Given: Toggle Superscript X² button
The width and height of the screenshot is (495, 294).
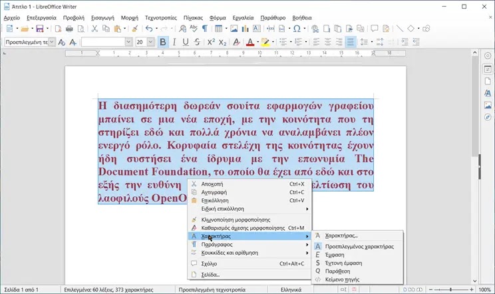Looking at the screenshot, I should click(211, 42).
